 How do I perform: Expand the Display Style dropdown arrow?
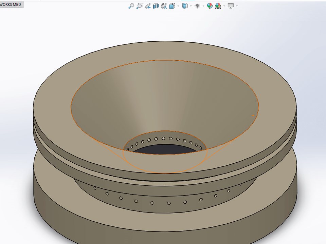pyautogui.click(x=191, y=6)
